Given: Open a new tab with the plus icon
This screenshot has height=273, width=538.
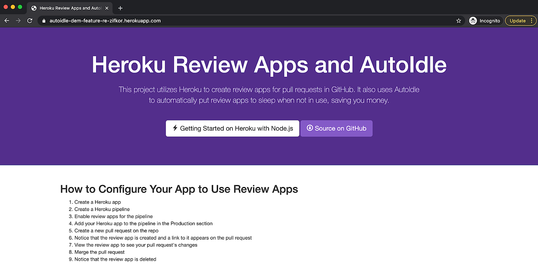Looking at the screenshot, I should pyautogui.click(x=120, y=8).
